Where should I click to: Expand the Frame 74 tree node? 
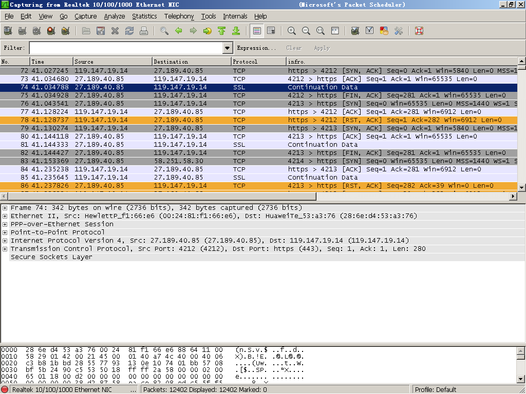[x=5, y=208]
